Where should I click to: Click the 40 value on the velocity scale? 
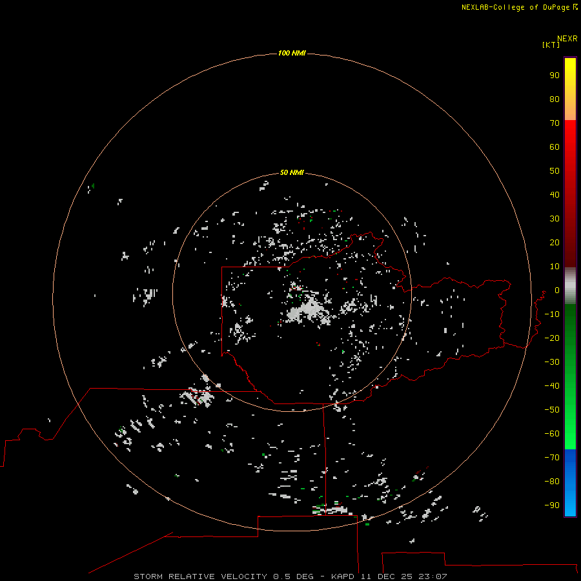pyautogui.click(x=555, y=195)
